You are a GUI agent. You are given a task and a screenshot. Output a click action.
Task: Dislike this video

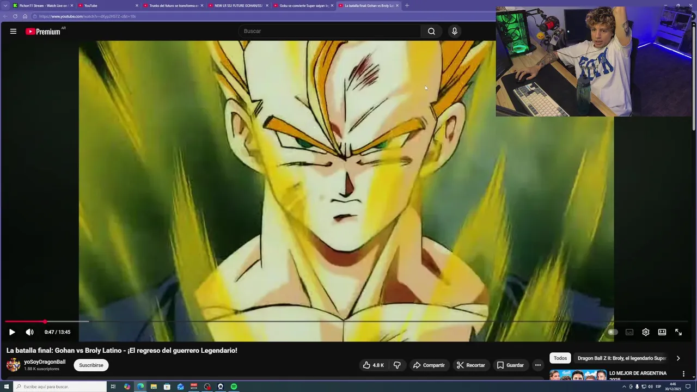pyautogui.click(x=397, y=365)
